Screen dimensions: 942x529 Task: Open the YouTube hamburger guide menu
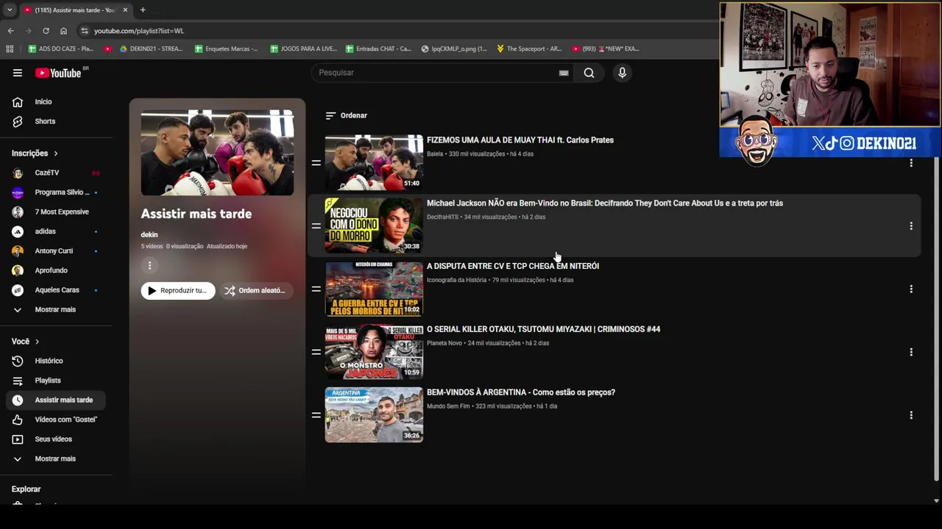tap(17, 73)
